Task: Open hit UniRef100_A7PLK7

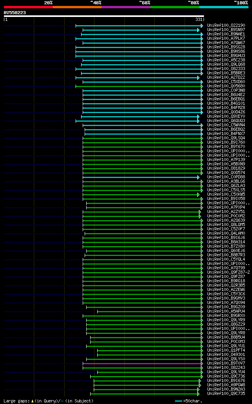Action: pyautogui.click(x=226, y=38)
